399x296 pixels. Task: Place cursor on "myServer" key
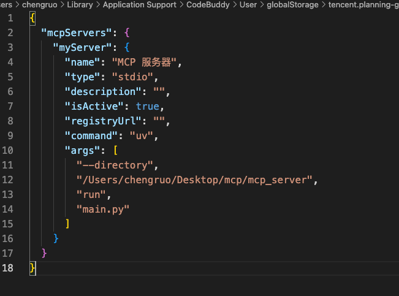tap(82, 48)
